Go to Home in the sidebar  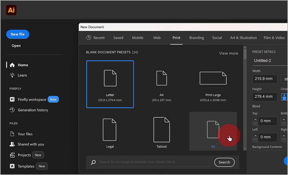click(x=23, y=65)
